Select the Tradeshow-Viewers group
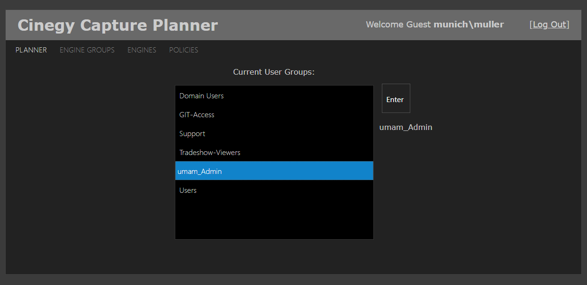The width and height of the screenshot is (587, 285). coord(209,152)
